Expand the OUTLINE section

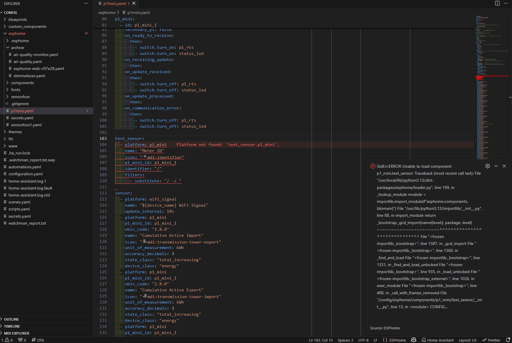[x=11, y=319]
